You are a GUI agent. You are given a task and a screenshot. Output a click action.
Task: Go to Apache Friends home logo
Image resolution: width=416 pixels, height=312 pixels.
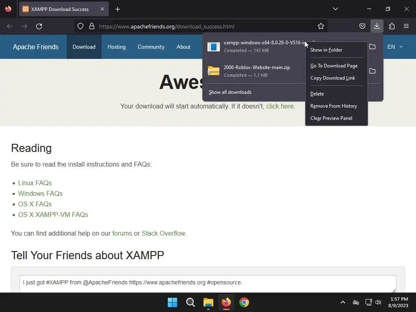tap(36, 47)
